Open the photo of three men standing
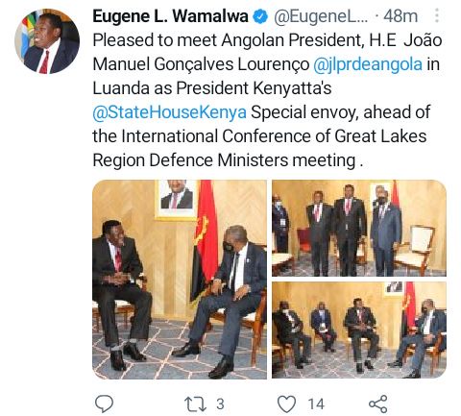 point(359,228)
